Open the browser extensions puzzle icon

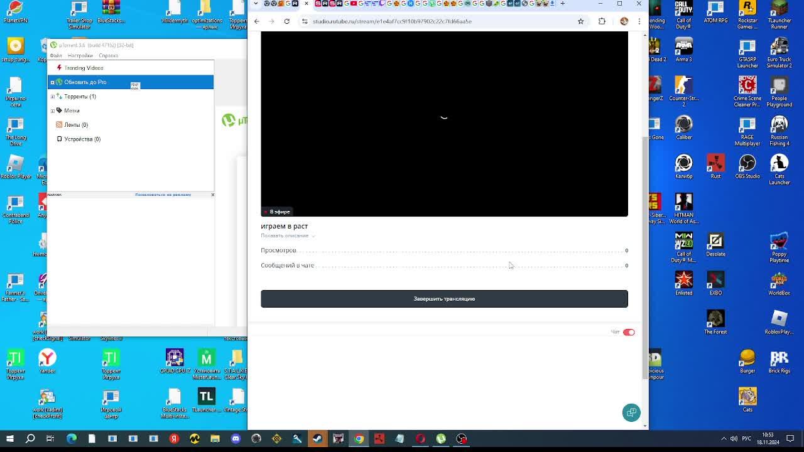tap(602, 21)
